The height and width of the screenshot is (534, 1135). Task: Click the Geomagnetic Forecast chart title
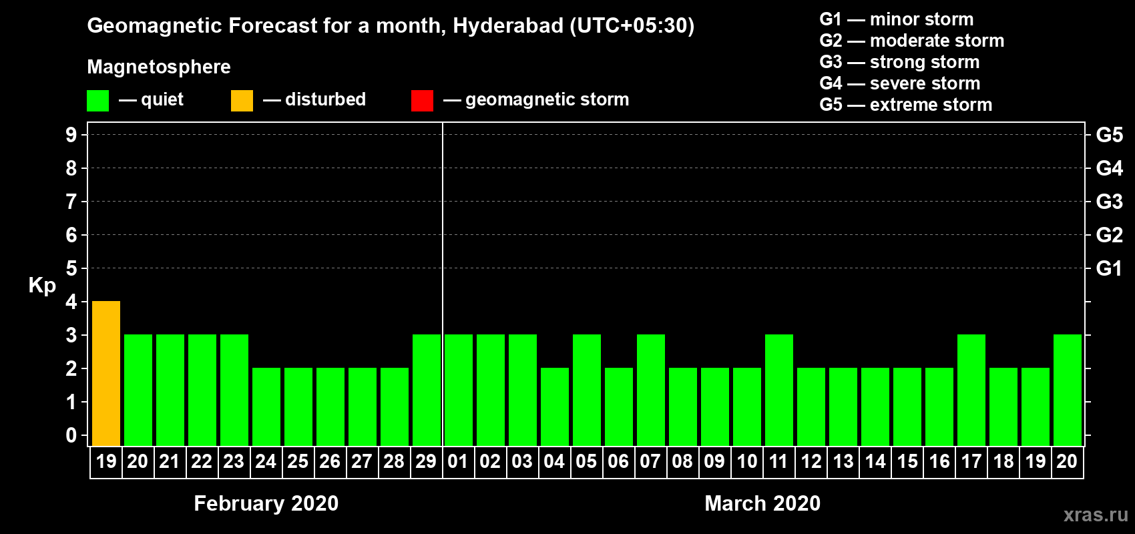pos(391,26)
